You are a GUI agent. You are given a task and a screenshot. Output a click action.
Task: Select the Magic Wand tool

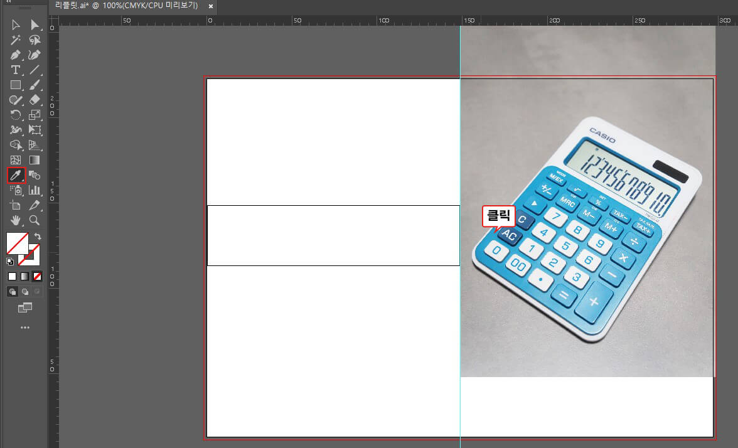[16, 40]
